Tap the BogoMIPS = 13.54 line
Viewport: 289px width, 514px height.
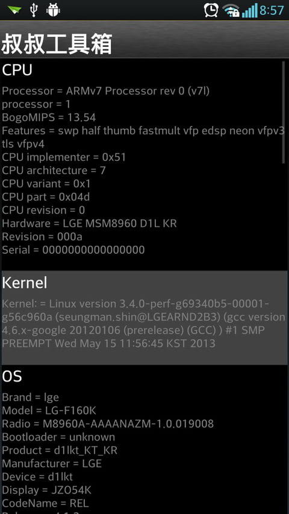coord(49,118)
